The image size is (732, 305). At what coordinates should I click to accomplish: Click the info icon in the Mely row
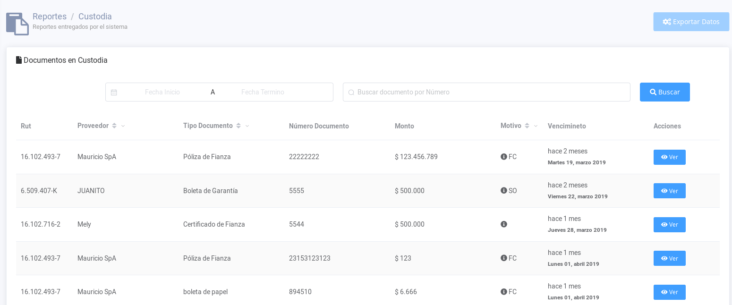[504, 224]
